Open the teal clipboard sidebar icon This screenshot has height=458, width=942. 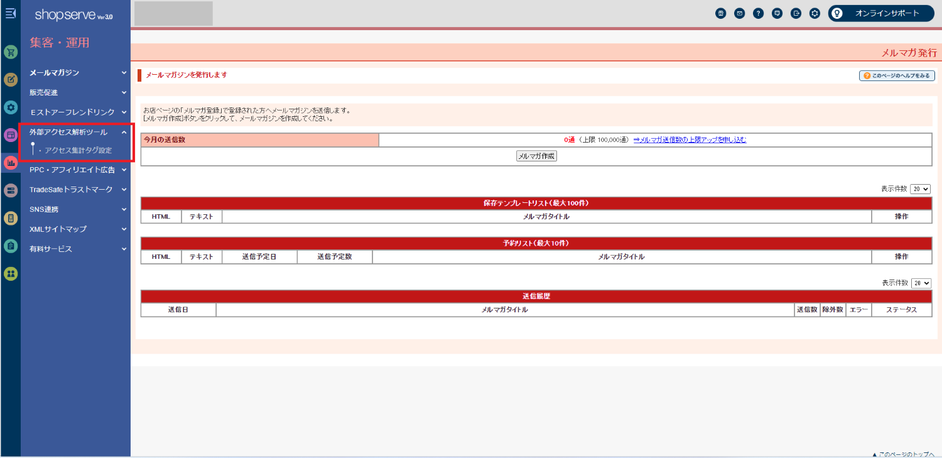[11, 246]
